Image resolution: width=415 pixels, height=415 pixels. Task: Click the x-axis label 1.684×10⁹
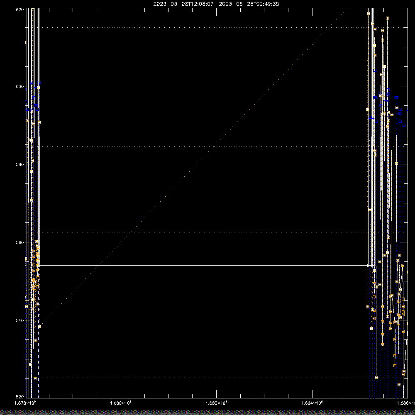coord(312,403)
